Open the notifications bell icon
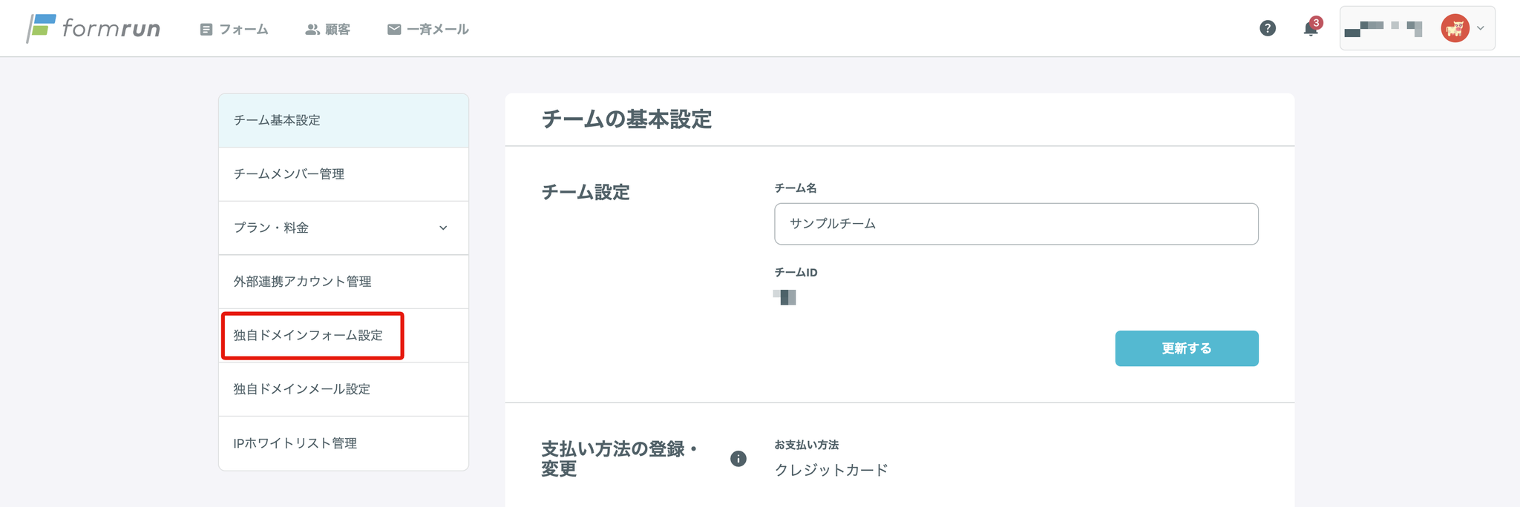The width and height of the screenshot is (1520, 507). (1311, 29)
